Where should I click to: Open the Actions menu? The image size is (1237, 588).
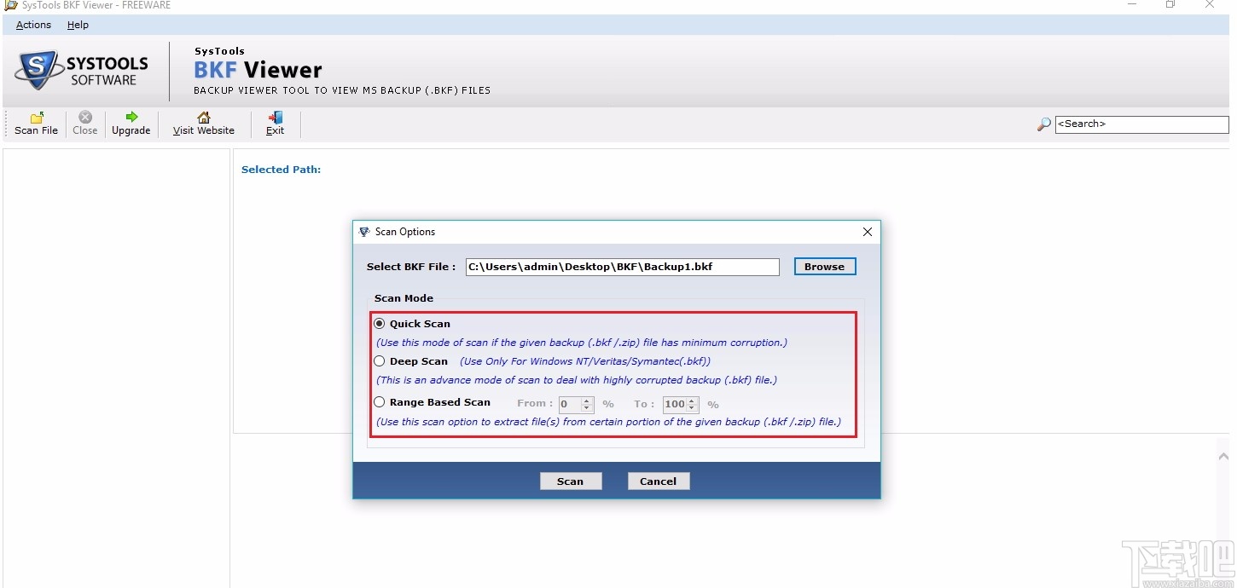point(33,25)
